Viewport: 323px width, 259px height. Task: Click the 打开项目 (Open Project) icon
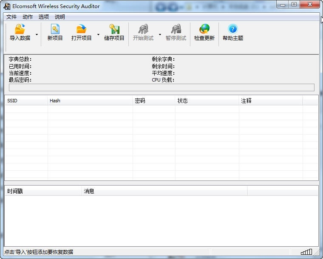tap(81, 29)
